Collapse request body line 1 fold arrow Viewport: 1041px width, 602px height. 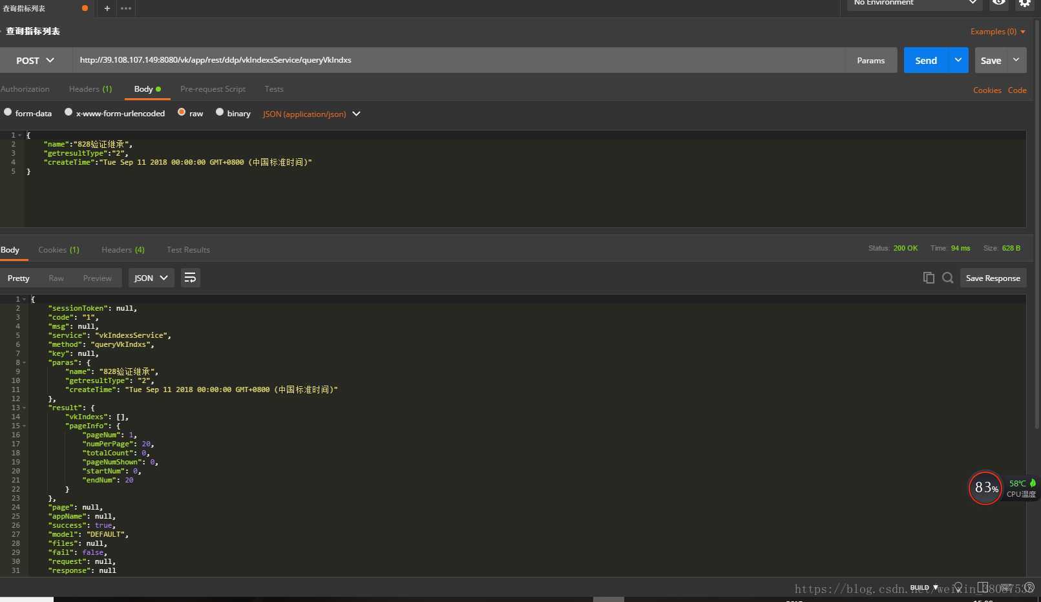[20, 135]
